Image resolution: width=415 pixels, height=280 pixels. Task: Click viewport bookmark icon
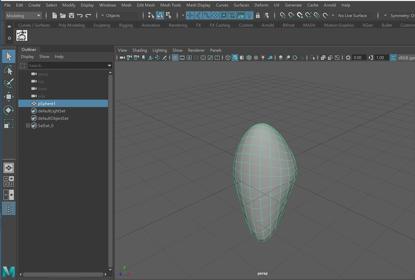(143, 58)
